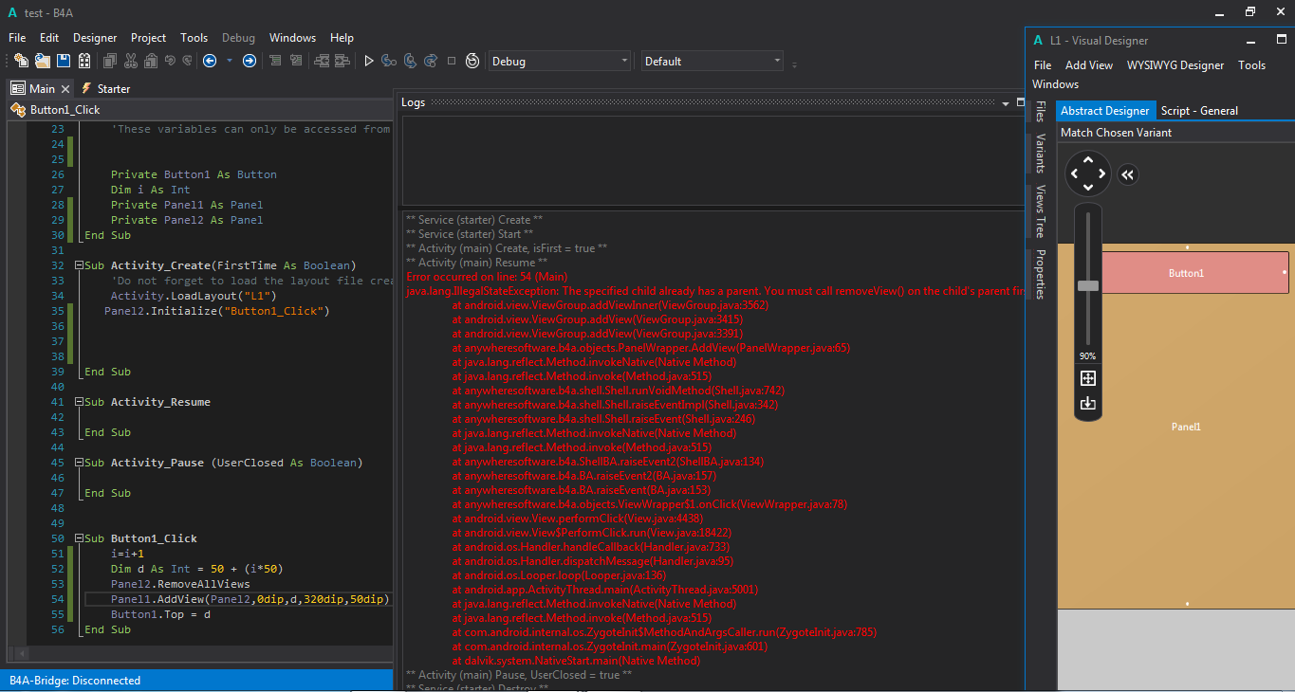Open the Designer menu in menu bar
Viewport: 1295px width, 692px height.
coord(95,38)
